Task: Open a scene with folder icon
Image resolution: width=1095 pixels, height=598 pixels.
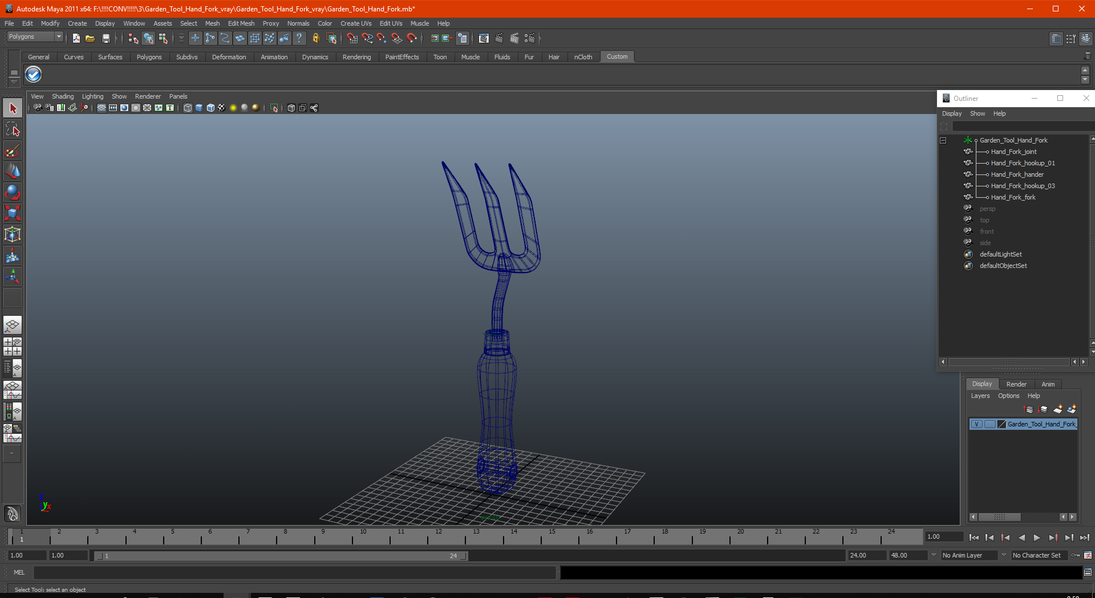Action: click(x=90, y=38)
